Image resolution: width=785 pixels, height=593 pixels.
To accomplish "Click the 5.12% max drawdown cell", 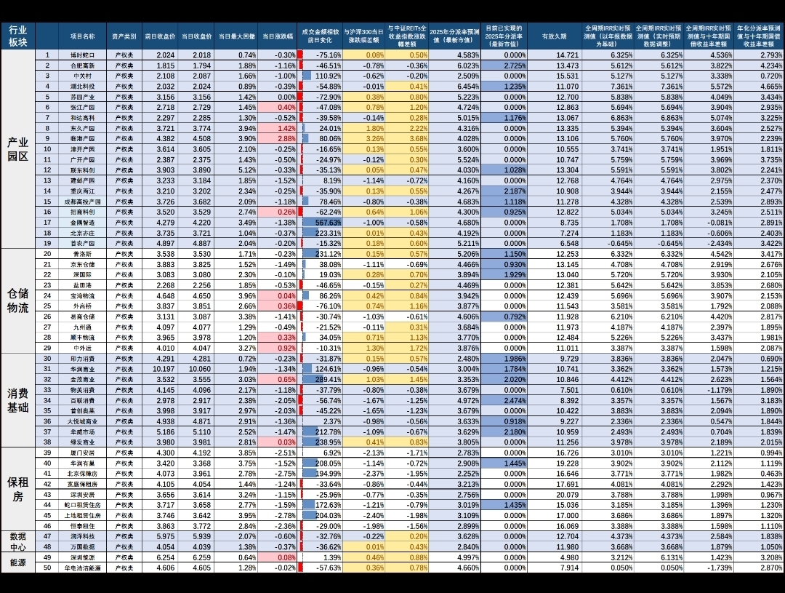I will pos(235,170).
